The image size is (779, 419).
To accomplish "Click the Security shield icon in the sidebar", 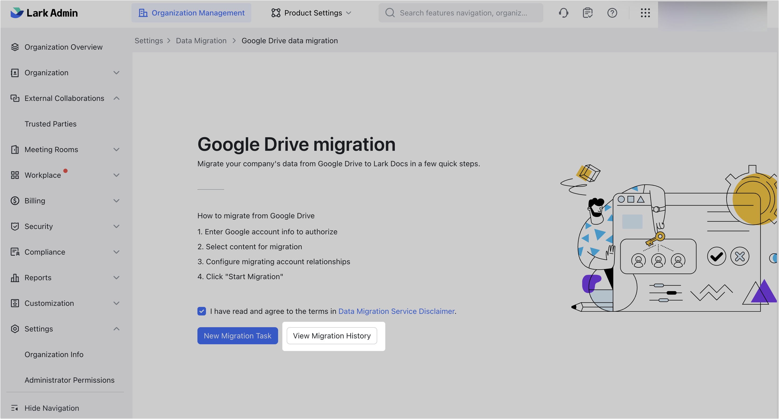I will 15,226.
